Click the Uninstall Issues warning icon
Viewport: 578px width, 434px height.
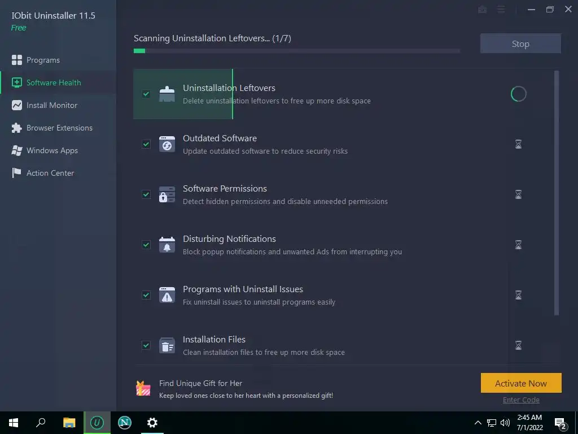[x=167, y=295]
